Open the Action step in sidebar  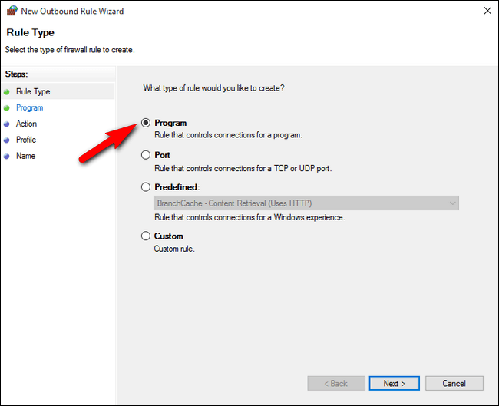click(26, 124)
